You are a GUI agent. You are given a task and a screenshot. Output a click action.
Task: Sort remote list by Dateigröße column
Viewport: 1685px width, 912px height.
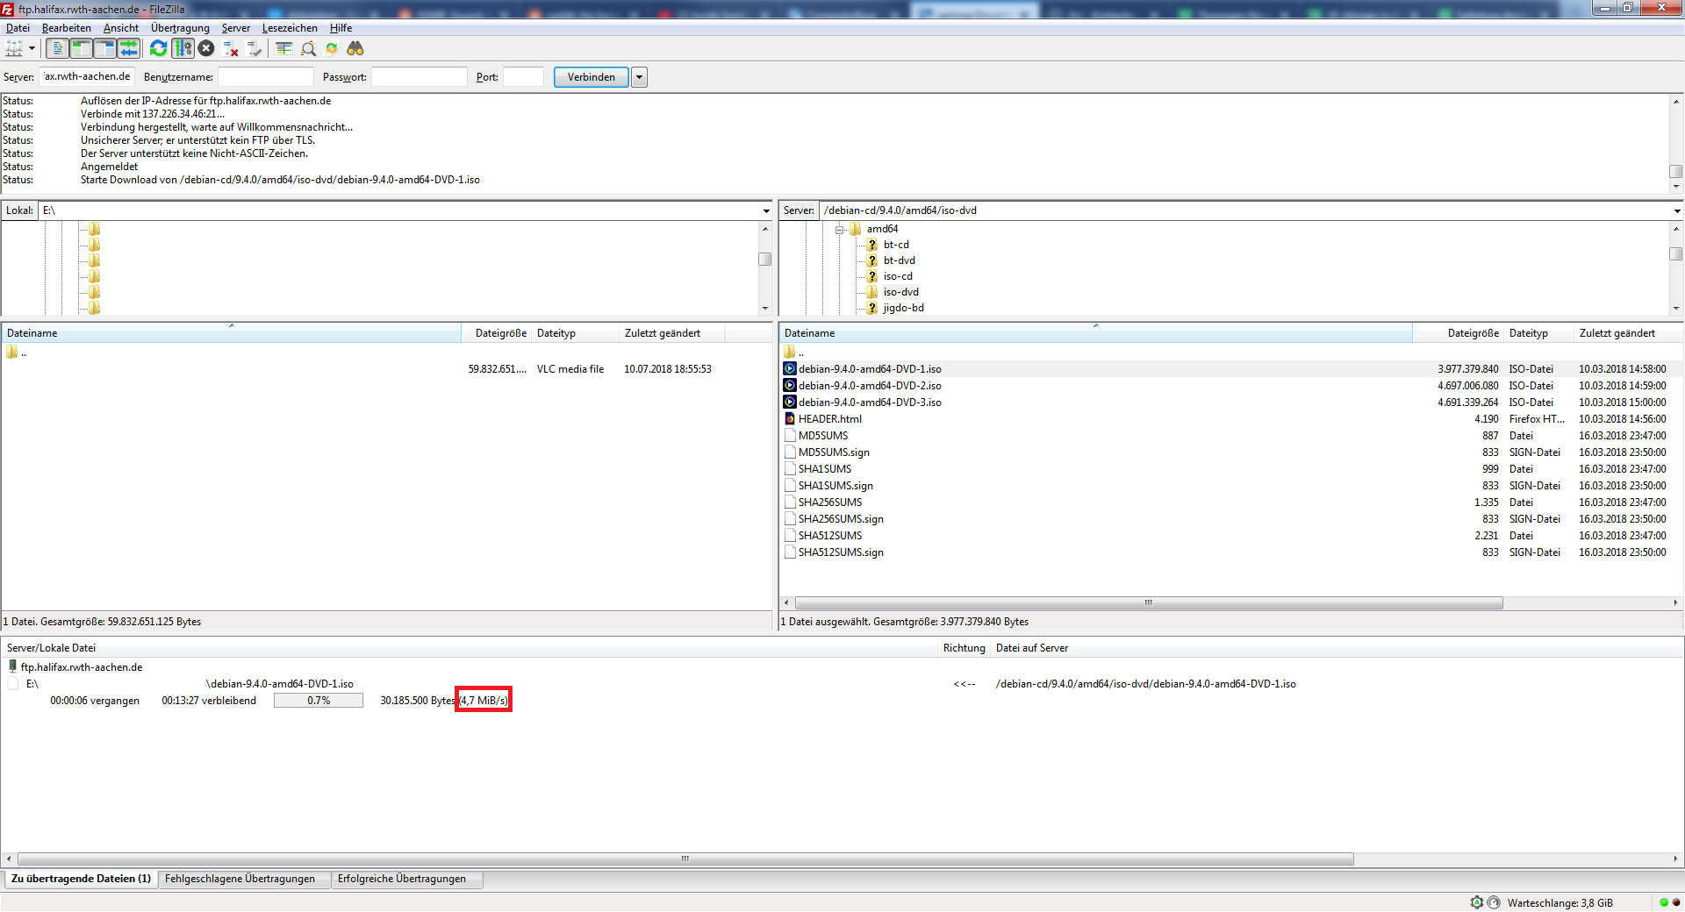coord(1458,333)
